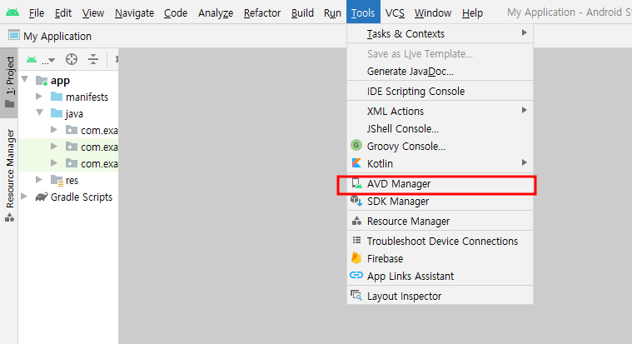The width and height of the screenshot is (632, 344).
Task: Open Resource Manager menu item
Action: coord(440,222)
